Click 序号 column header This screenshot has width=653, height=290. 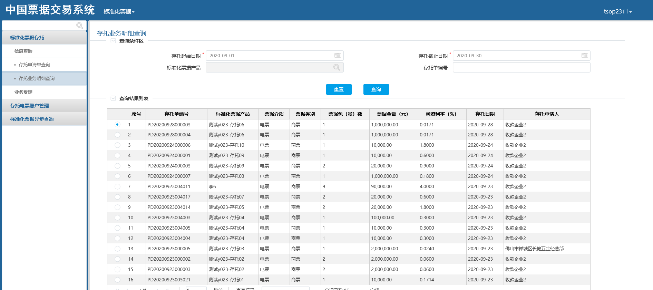point(136,114)
